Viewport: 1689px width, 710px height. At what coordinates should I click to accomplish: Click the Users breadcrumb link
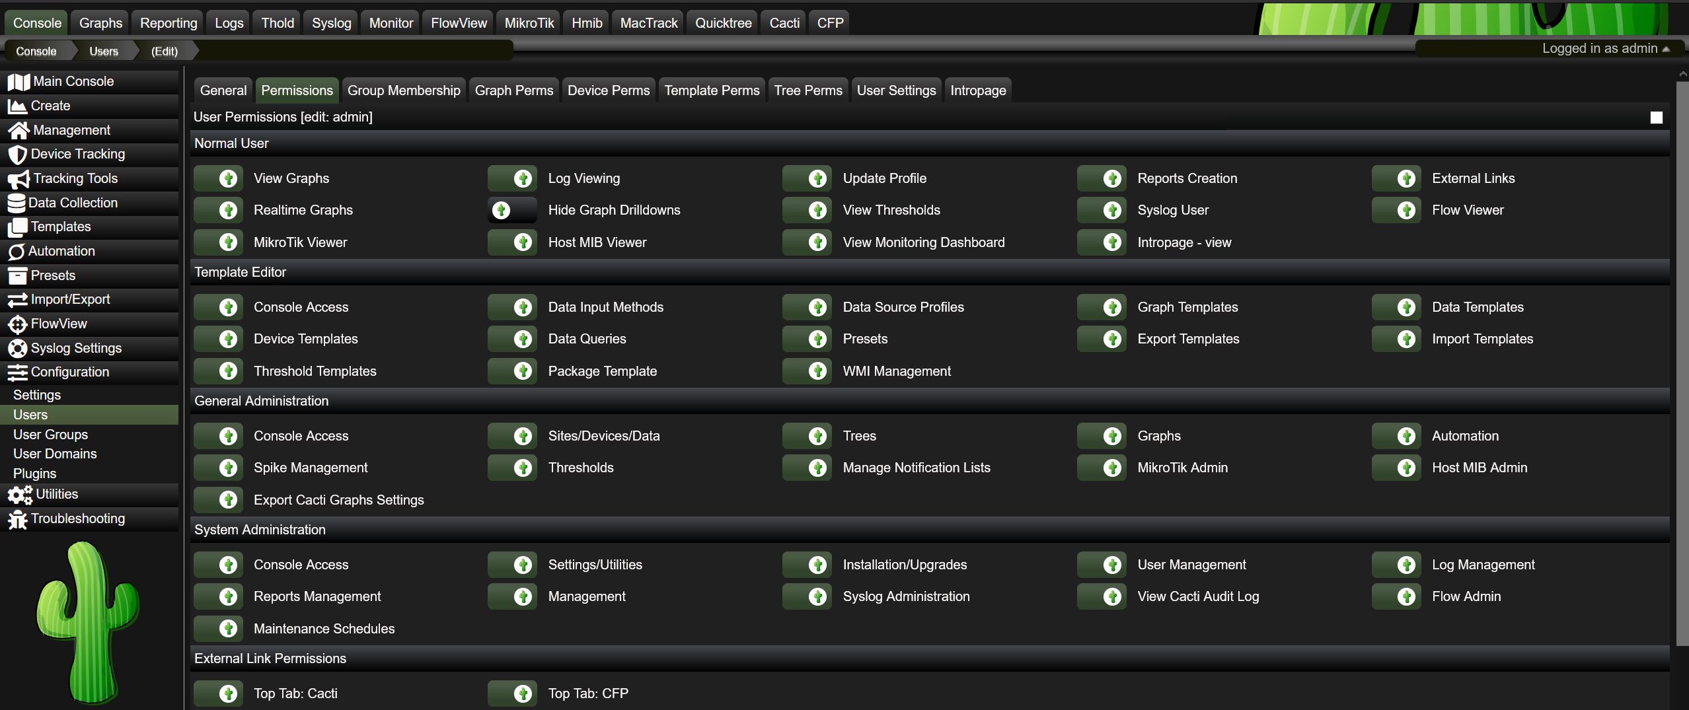click(x=104, y=52)
